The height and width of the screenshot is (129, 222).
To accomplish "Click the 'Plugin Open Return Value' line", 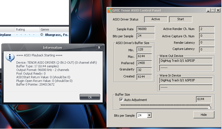I will pos(44,81).
